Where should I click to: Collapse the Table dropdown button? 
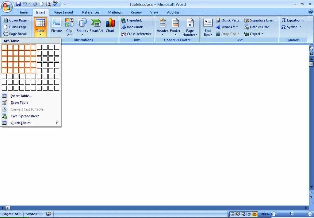click(40, 27)
